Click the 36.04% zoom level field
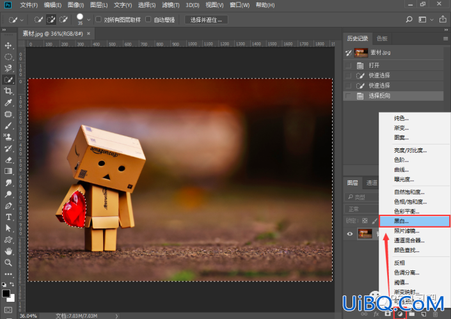Screen dimensions: 451x319 click(x=28, y=316)
